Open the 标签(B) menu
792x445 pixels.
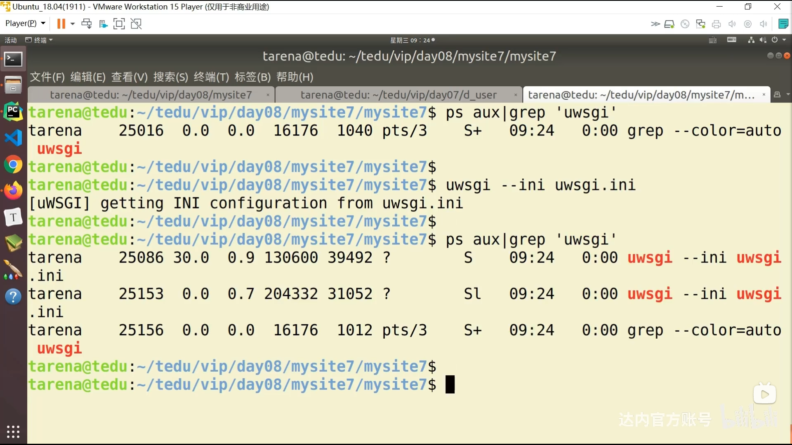tap(252, 77)
